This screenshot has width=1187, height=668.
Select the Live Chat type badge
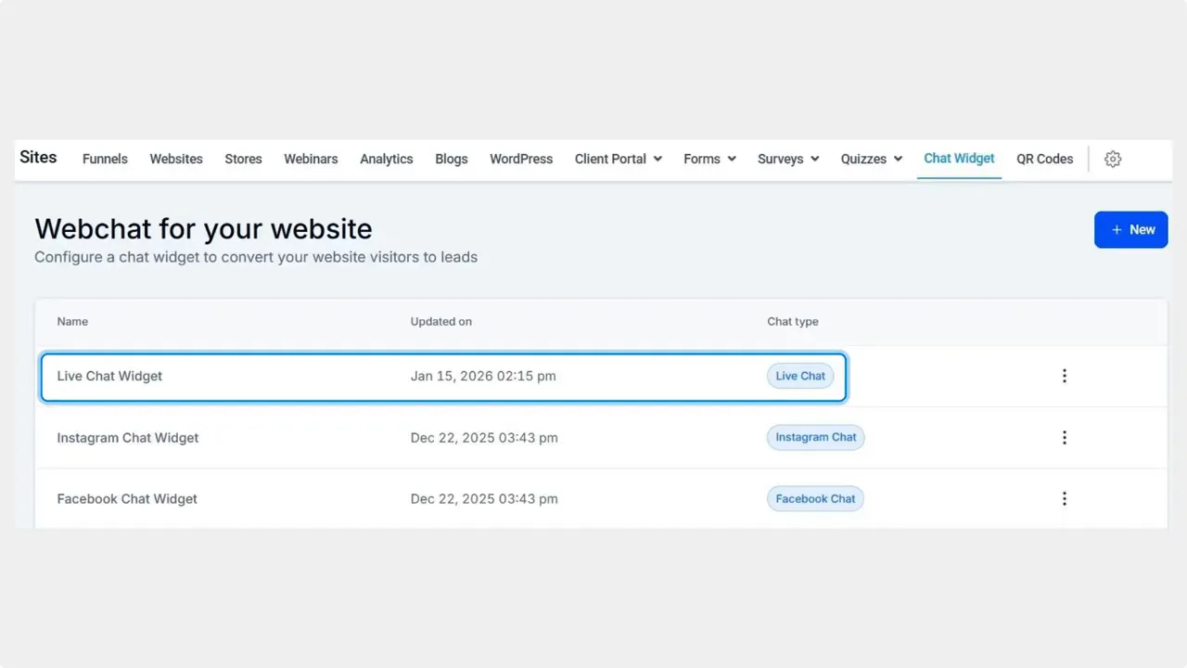tap(799, 376)
